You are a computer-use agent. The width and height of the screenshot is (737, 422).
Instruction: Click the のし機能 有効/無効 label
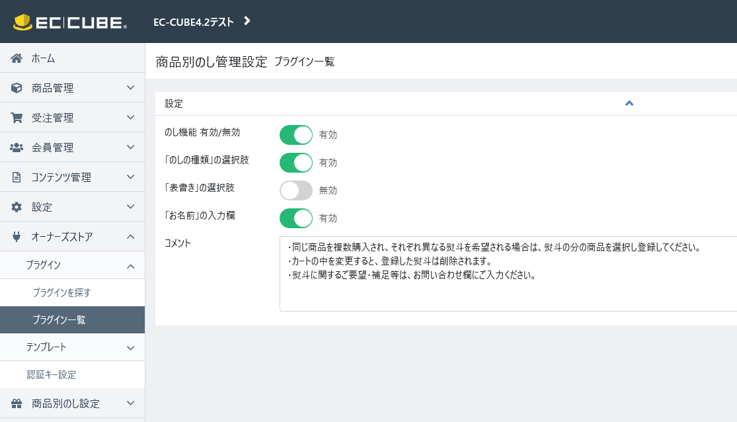point(202,133)
